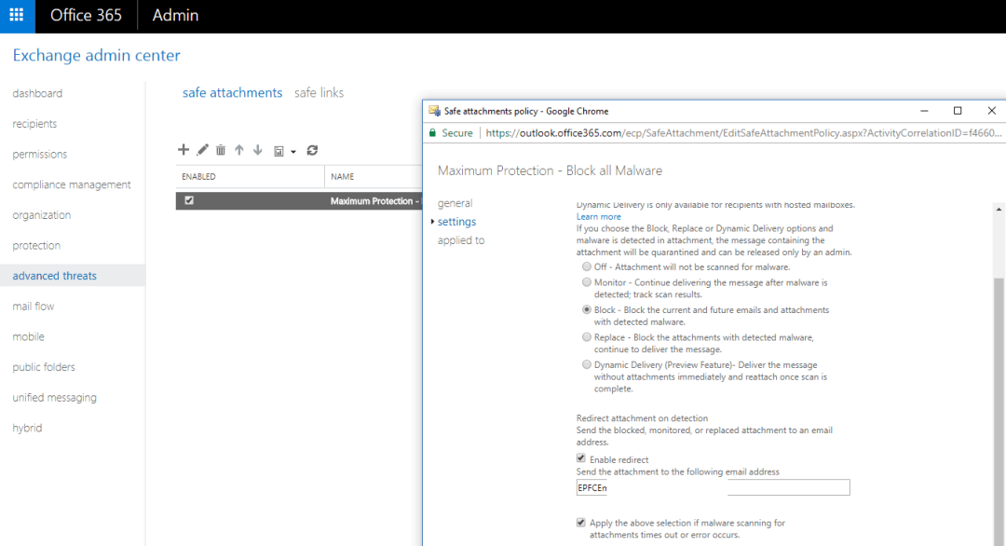Viewport: 1006px width, 546px height.
Task: Open organization in left navigation
Action: click(x=42, y=215)
